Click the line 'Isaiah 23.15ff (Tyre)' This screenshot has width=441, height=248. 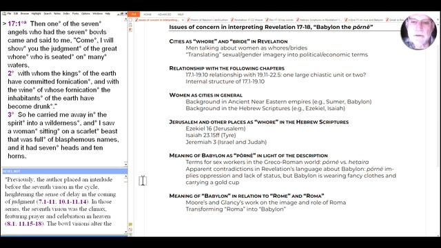(x=211, y=135)
